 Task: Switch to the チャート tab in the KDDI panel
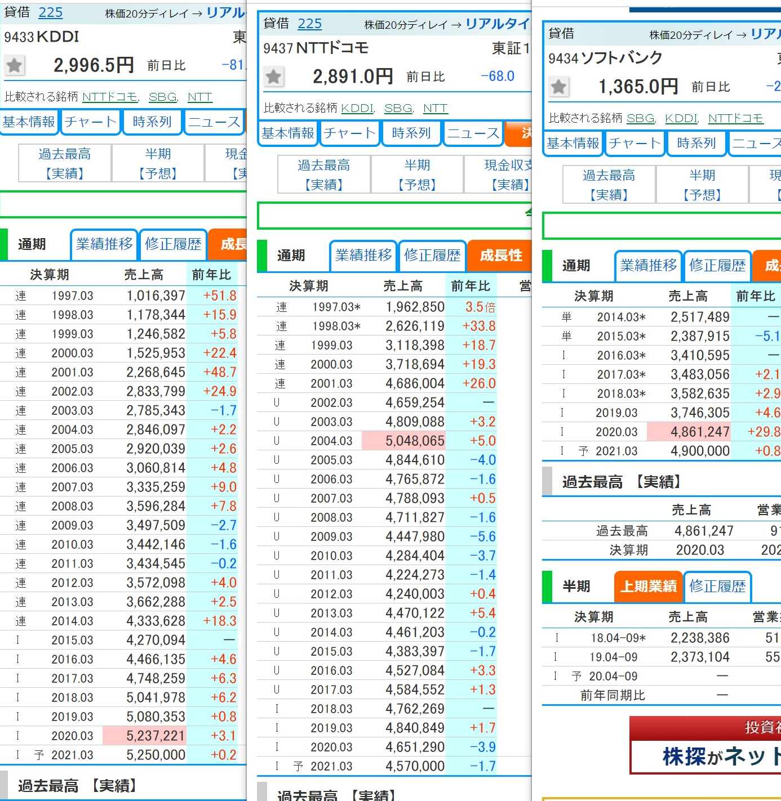coord(90,122)
